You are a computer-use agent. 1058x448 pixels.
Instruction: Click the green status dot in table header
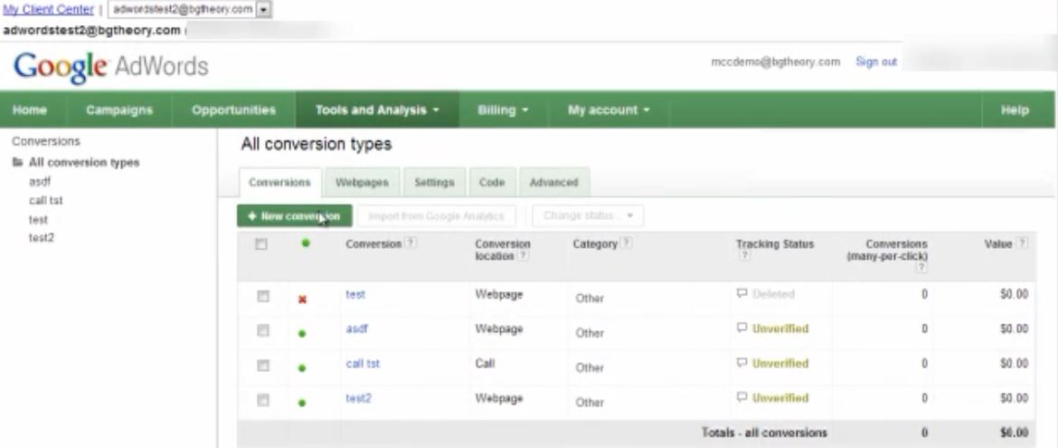point(306,243)
